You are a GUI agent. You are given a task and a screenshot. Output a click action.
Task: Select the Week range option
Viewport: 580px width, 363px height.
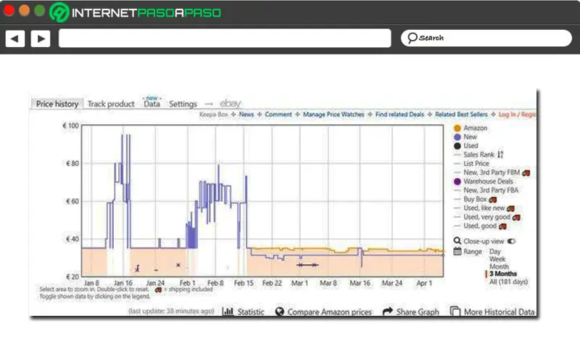[497, 259]
